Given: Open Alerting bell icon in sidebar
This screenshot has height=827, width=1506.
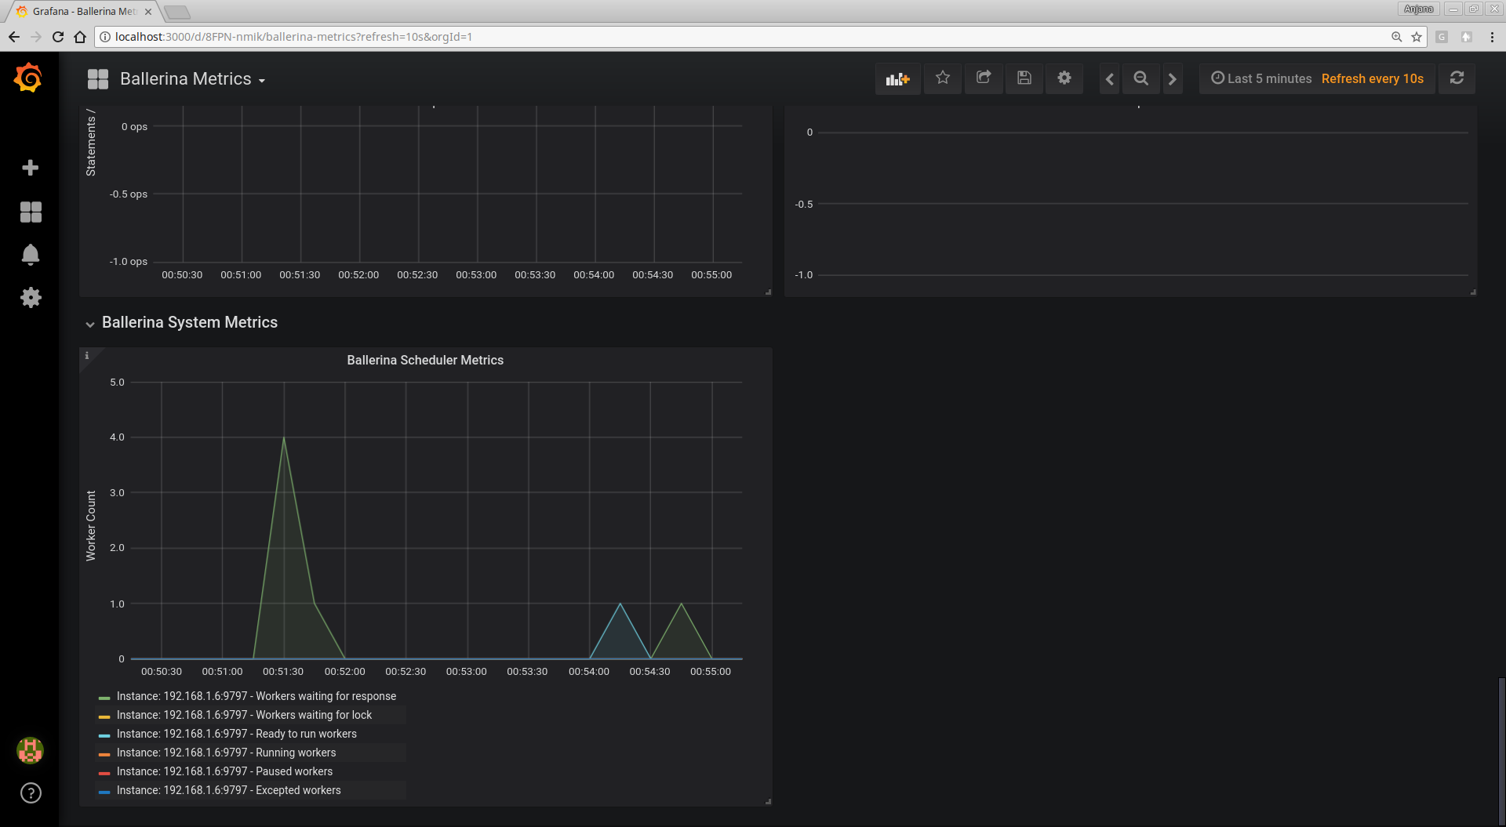Looking at the screenshot, I should (x=31, y=255).
